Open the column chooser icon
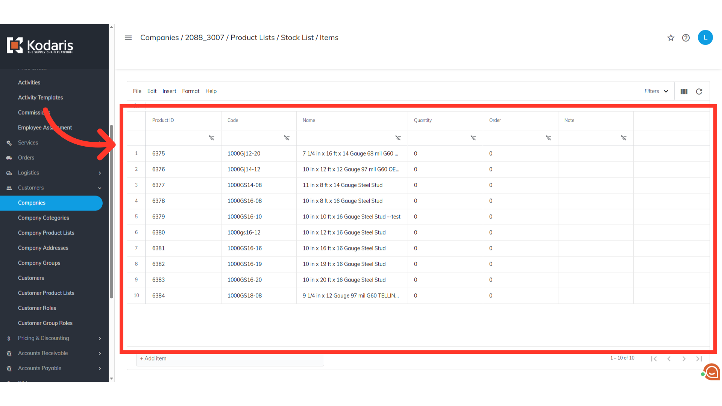 coord(684,91)
